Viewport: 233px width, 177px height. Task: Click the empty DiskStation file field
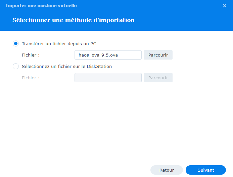tap(108, 78)
